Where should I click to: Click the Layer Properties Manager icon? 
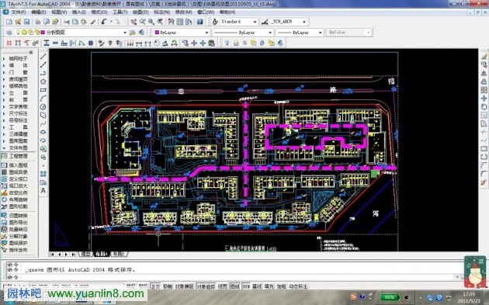click(x=9, y=32)
